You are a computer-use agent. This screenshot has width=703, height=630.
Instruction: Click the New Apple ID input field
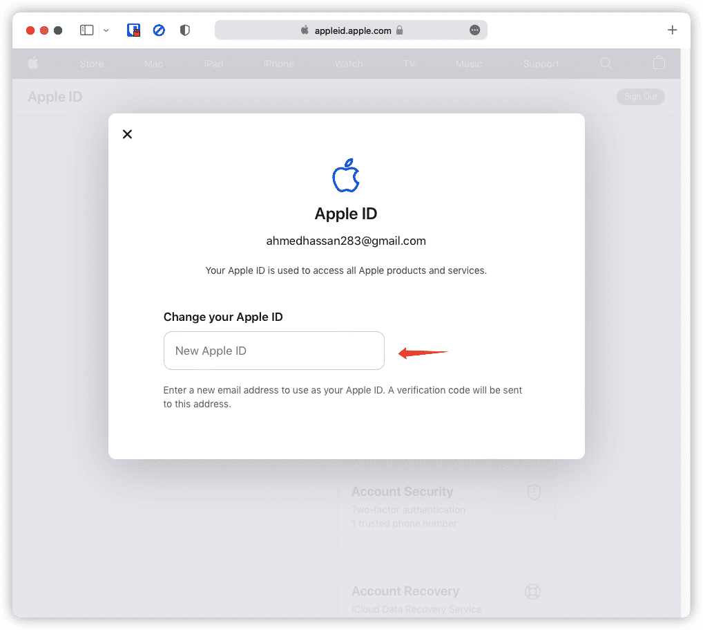[274, 351]
